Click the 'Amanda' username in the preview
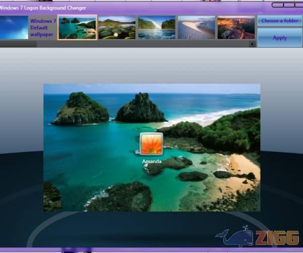This screenshot has width=303, height=253. click(x=151, y=162)
